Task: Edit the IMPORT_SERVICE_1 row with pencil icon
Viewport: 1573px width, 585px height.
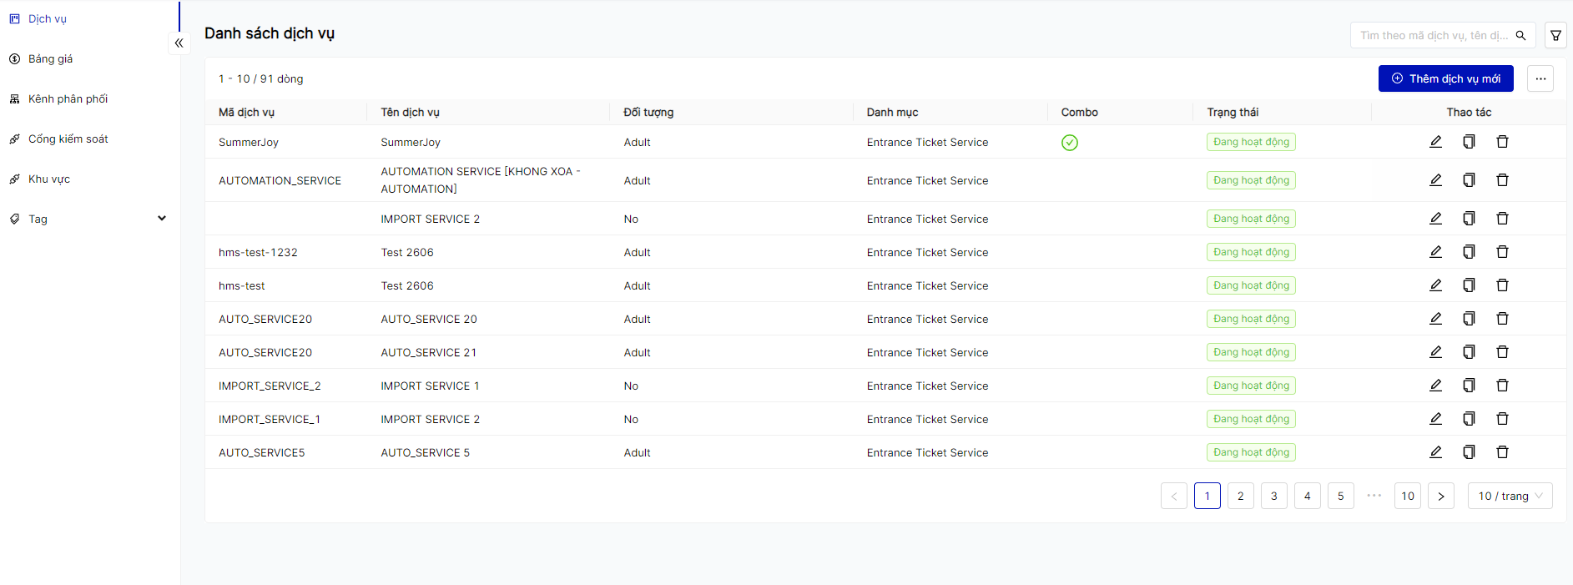Action: pos(1435,419)
